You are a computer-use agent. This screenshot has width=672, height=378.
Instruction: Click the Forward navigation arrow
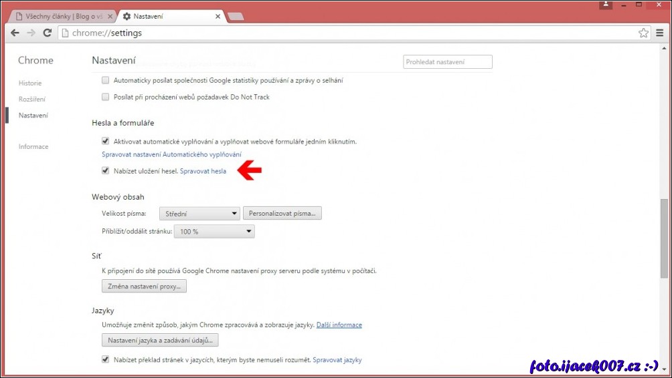(x=31, y=33)
